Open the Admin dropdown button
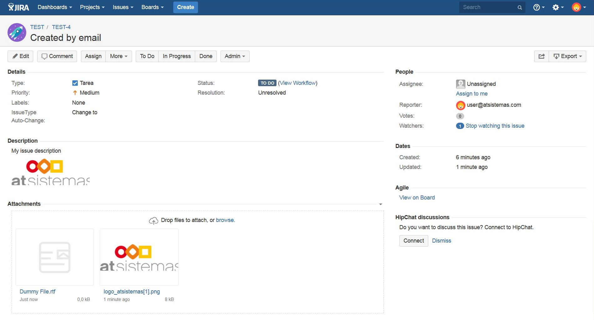Viewport: 594px width, 320px height. coord(235,56)
